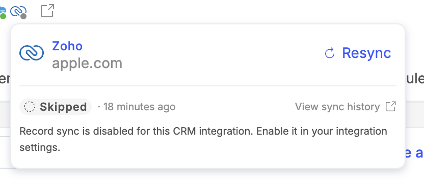Screen dimensions: 424x187
Task: Click the partially visible Salesforce cloud icon
Action: (x=3, y=11)
